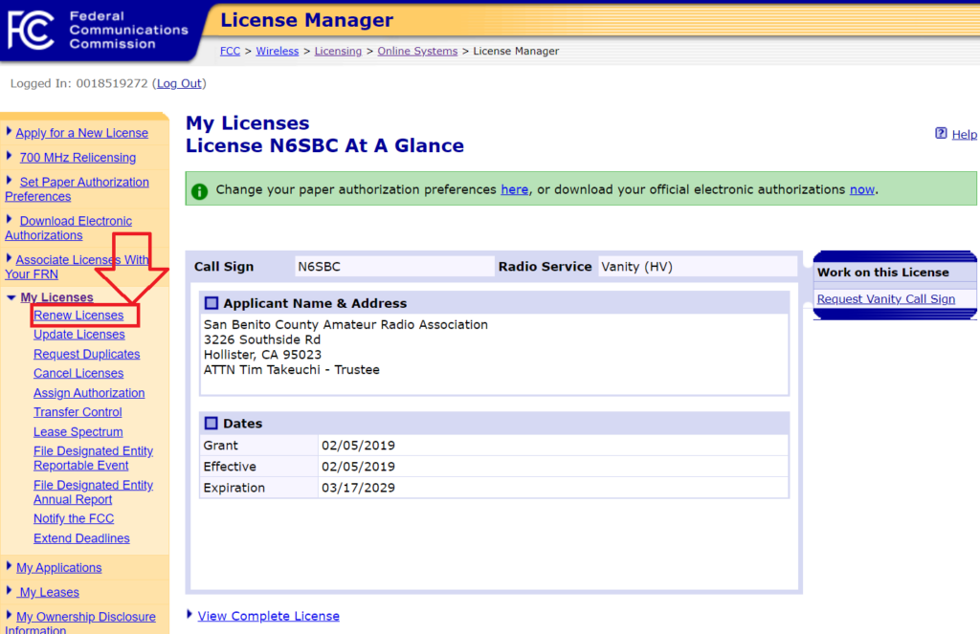
Task: Open Associate Licenses With Your FRN
Action: [x=77, y=267]
